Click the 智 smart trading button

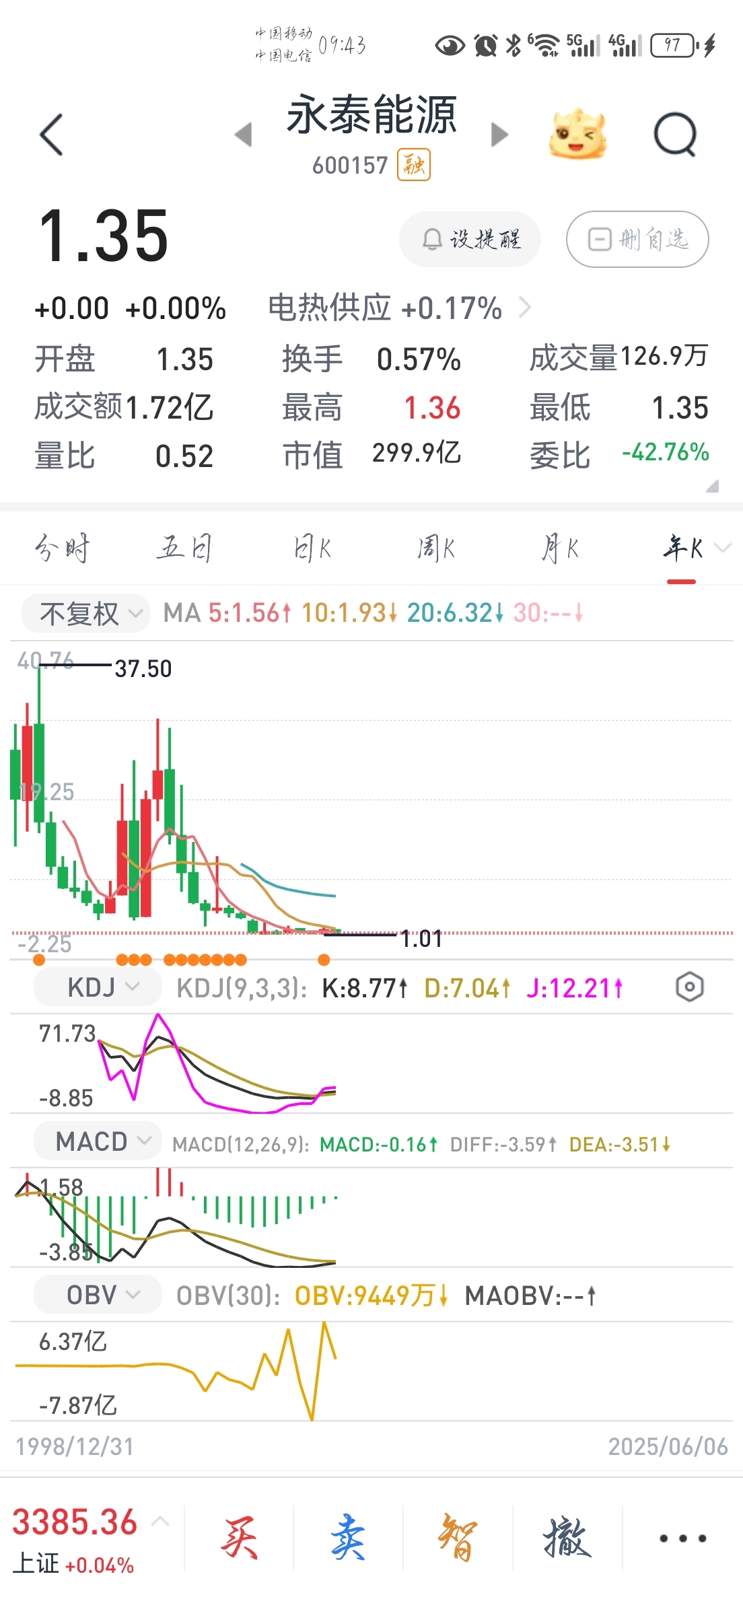point(458,1538)
